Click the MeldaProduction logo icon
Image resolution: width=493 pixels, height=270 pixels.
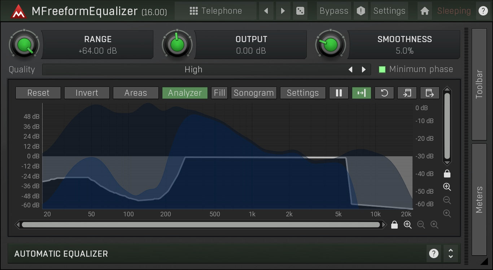(x=18, y=12)
